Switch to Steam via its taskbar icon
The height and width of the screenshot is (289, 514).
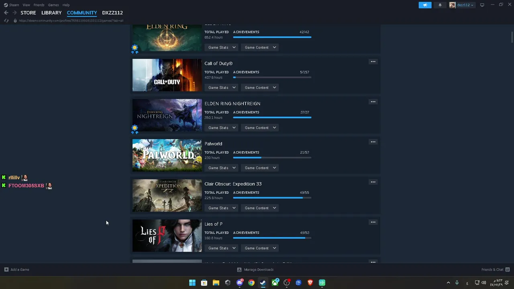pyautogui.click(x=263, y=283)
